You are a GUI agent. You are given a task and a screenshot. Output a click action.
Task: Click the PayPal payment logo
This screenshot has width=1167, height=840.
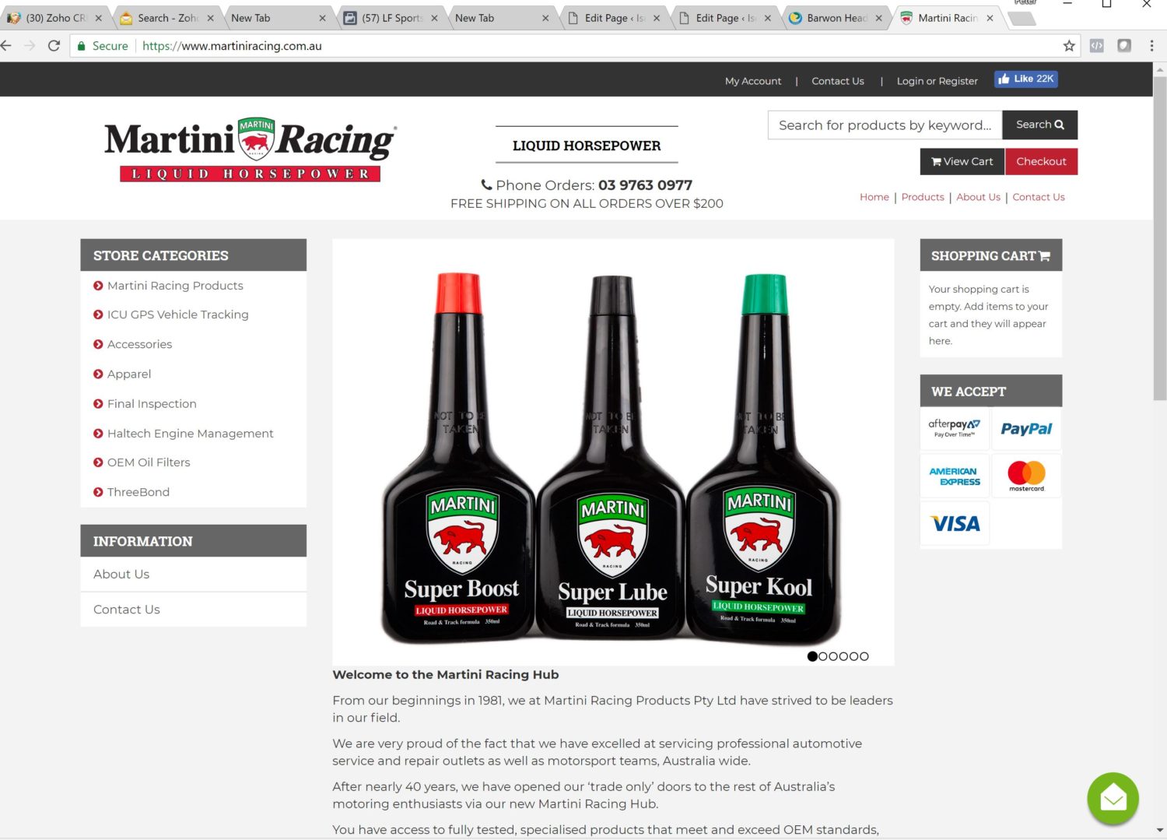pyautogui.click(x=1026, y=428)
